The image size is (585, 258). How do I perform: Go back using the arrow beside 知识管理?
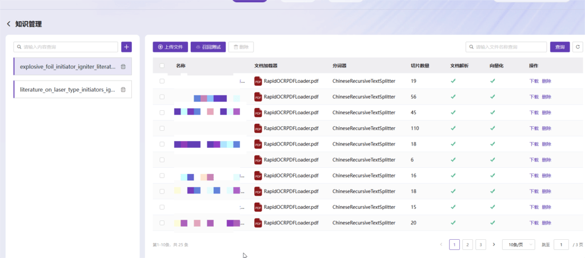9,24
